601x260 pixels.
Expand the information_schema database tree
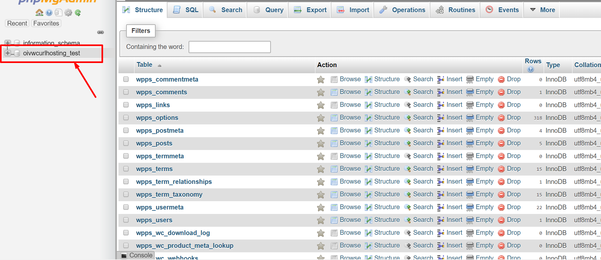8,43
